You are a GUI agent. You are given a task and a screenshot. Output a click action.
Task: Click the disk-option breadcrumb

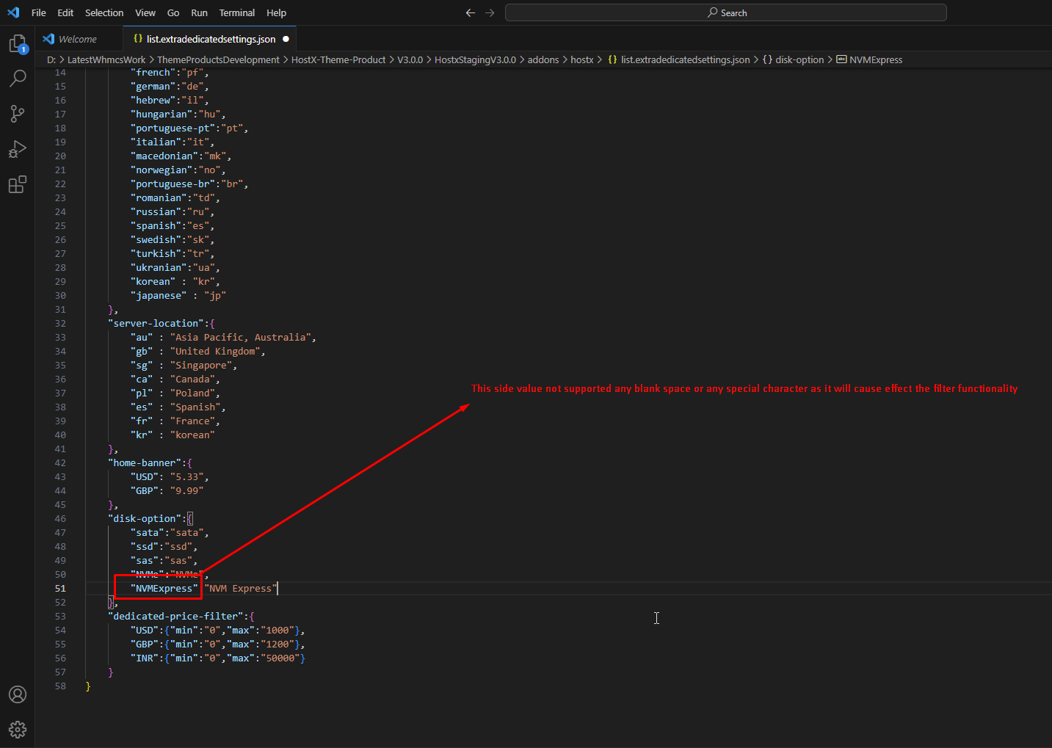pos(799,59)
